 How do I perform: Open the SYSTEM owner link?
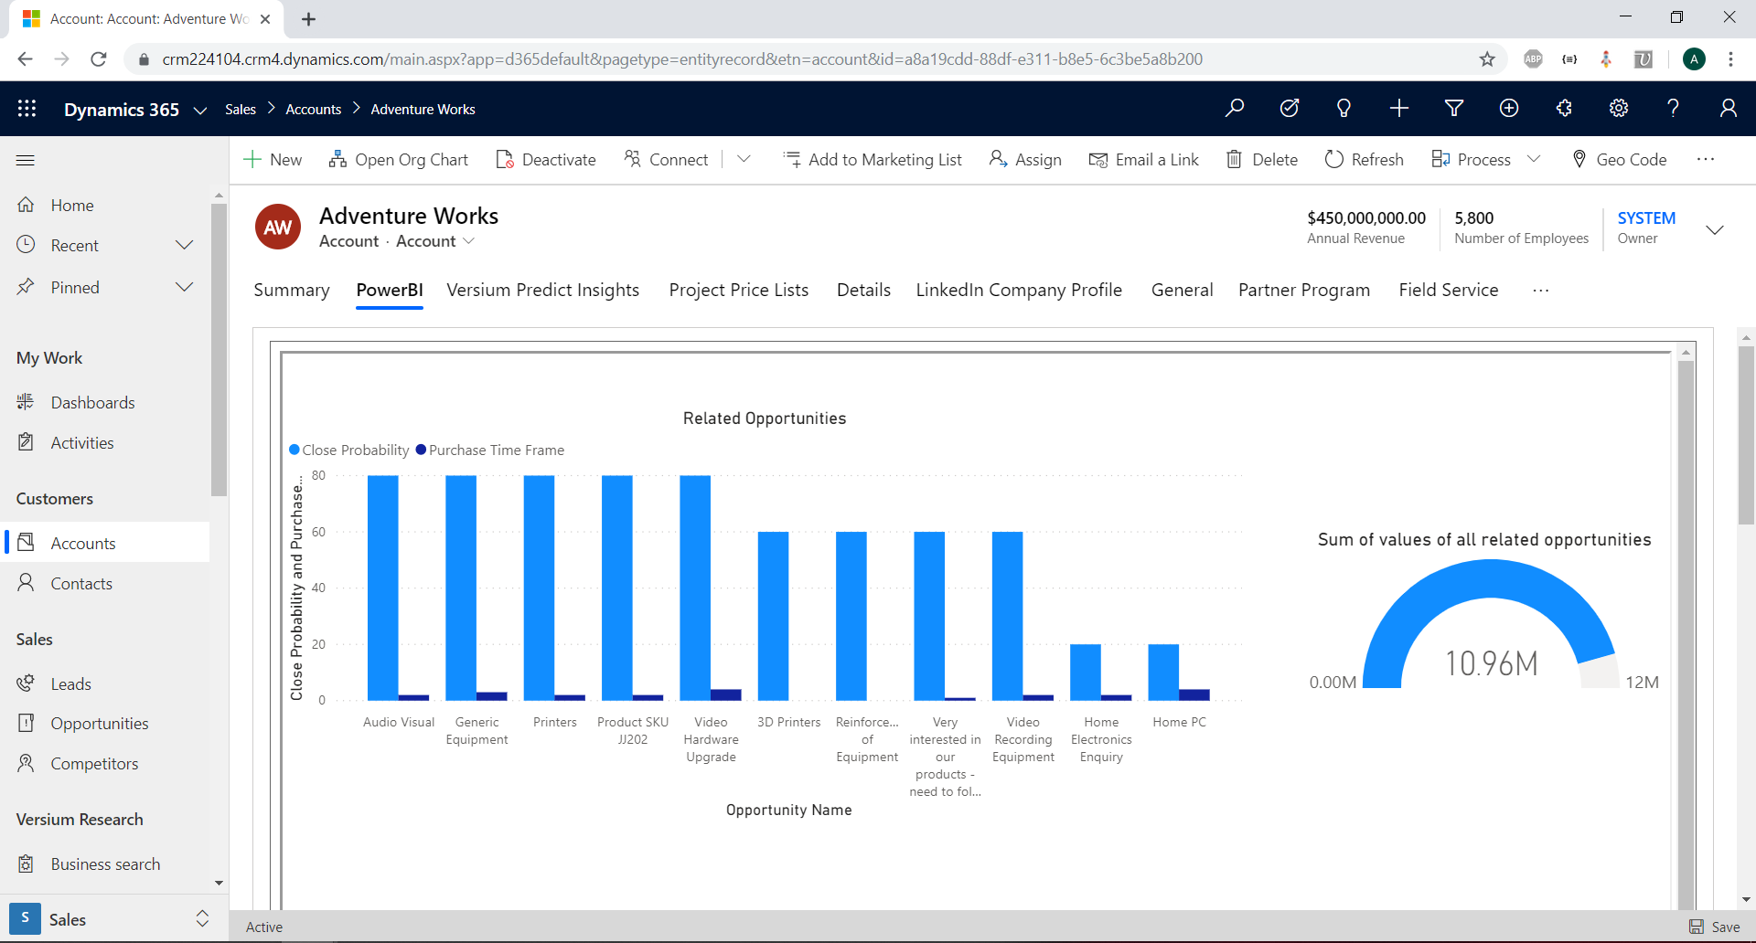tap(1646, 217)
